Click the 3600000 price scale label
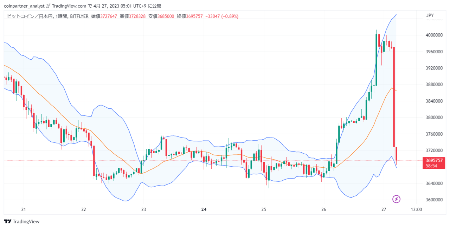 pos(433,200)
